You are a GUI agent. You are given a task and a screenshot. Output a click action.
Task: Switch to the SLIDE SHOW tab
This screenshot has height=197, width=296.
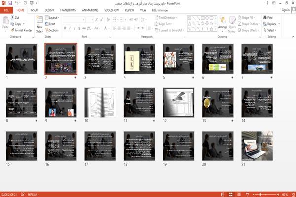(x=111, y=10)
